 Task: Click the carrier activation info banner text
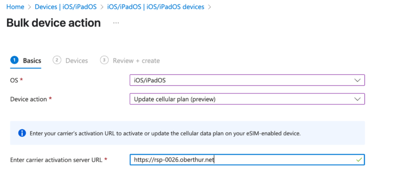click(165, 134)
